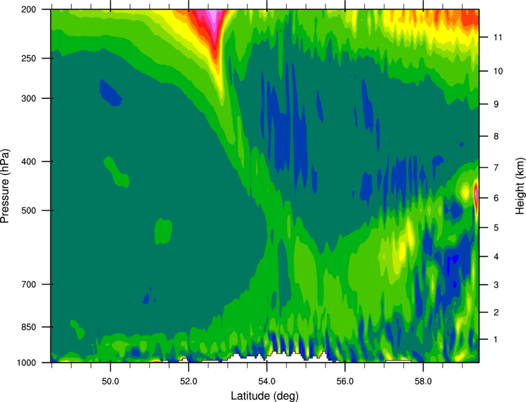
Task: Click the 'Latitude (deg)' axis title
Action: click(x=265, y=396)
